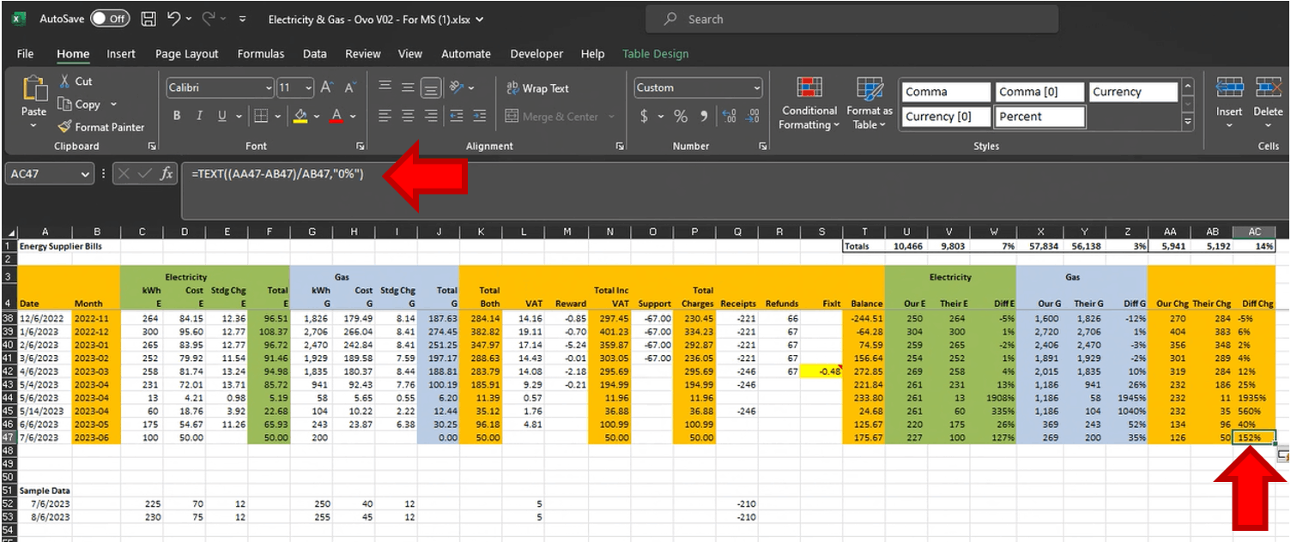Click Align Left icon
The image size is (1303, 542).
(x=385, y=116)
